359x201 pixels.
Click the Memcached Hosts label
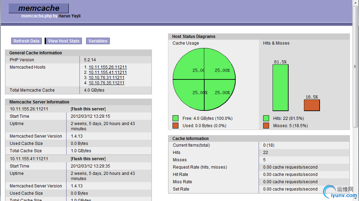point(28,67)
